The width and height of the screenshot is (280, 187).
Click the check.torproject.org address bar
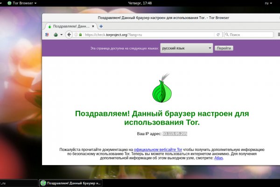pos(145,35)
